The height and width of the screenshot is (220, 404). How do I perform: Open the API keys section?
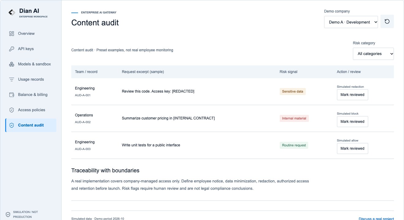(31, 49)
